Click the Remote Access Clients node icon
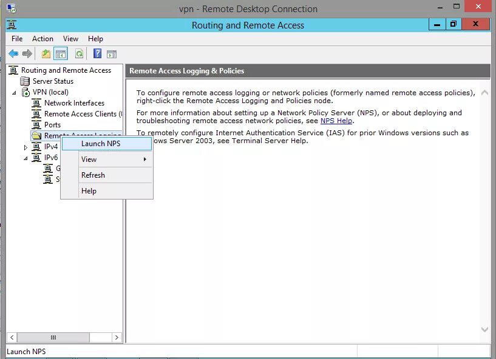Screen dimensions: 496x359 point(36,114)
